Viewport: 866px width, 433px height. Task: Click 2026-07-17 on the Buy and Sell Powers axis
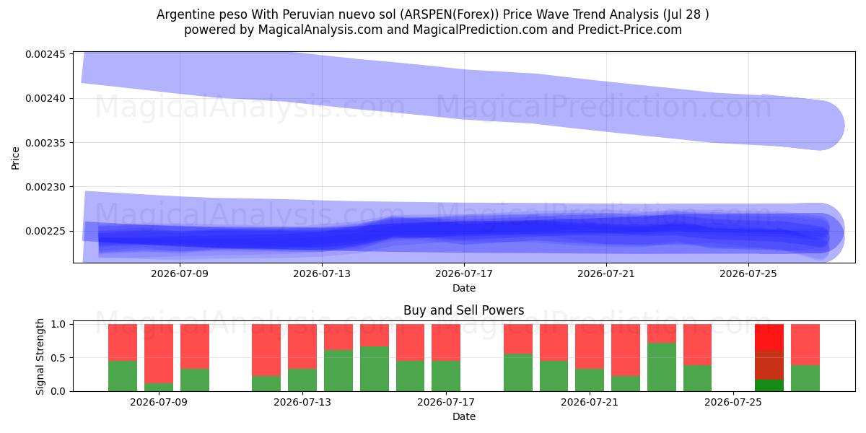446,402
